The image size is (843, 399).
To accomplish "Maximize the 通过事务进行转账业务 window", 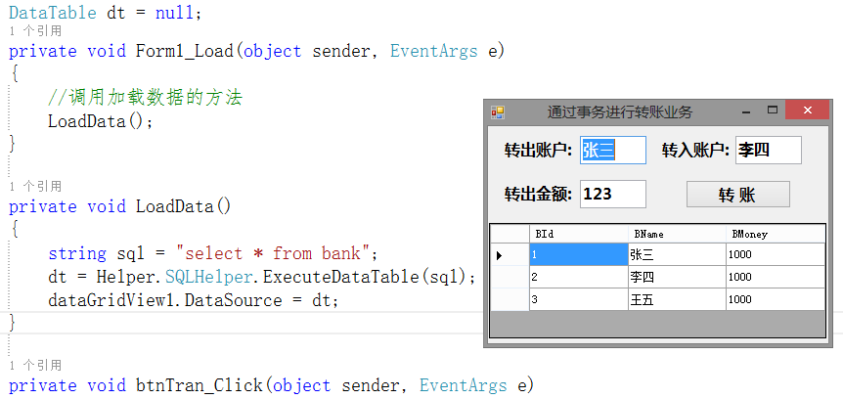I will (x=773, y=111).
